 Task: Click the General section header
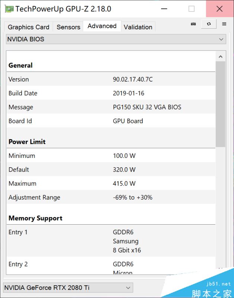point(20,66)
